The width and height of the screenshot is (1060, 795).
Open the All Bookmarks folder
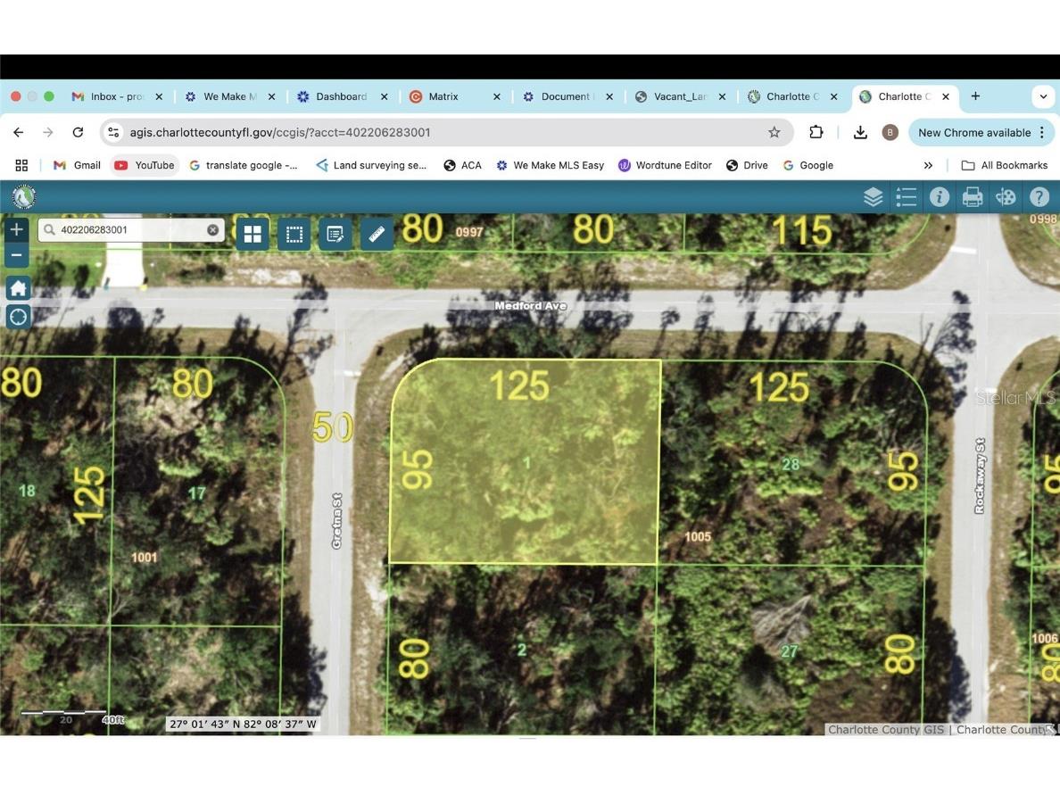click(x=1002, y=165)
